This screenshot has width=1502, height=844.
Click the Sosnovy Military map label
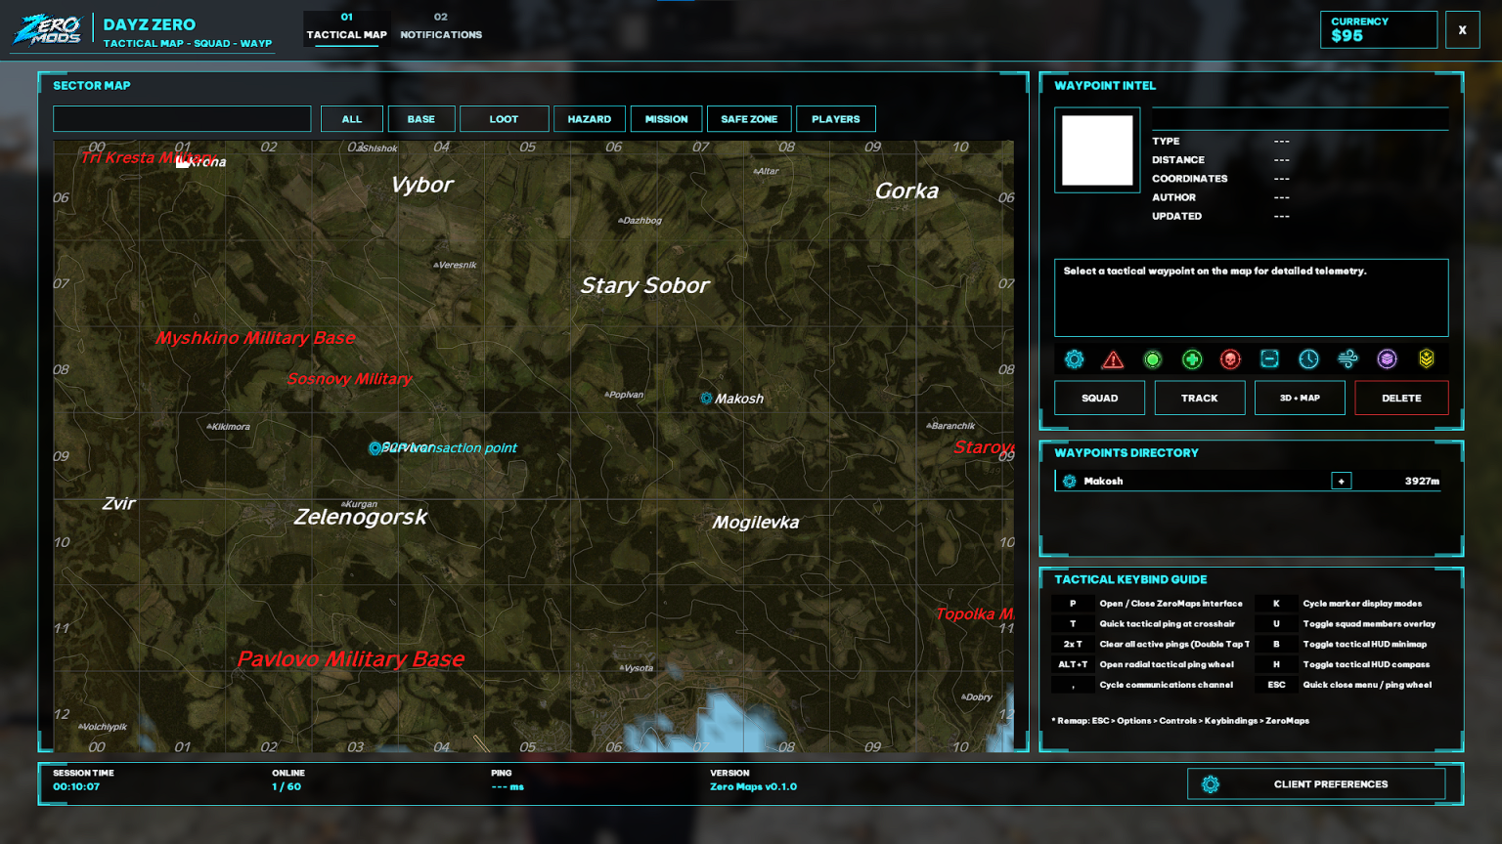coord(349,379)
